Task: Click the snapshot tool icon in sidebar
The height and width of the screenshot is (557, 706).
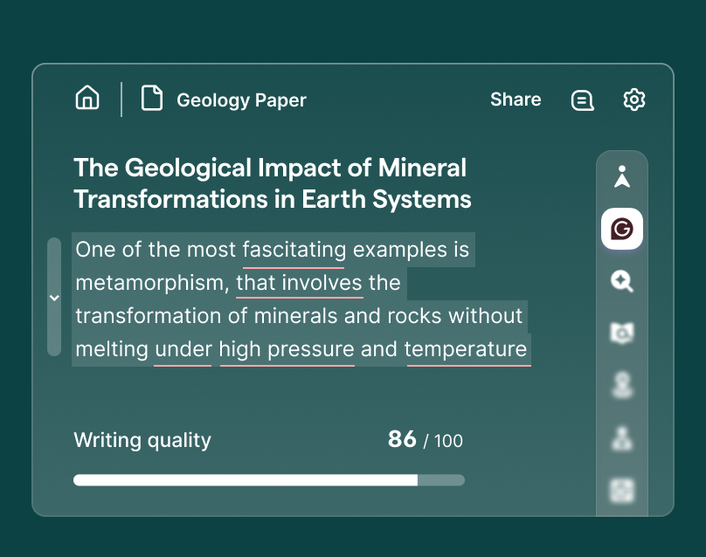Action: (x=622, y=334)
